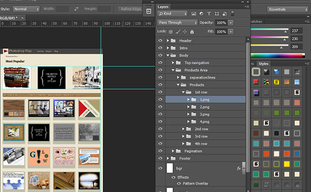Click the swap width and height icon

coord(76,9)
